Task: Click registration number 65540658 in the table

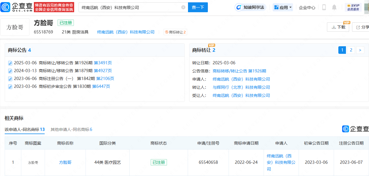Action: pos(208,162)
